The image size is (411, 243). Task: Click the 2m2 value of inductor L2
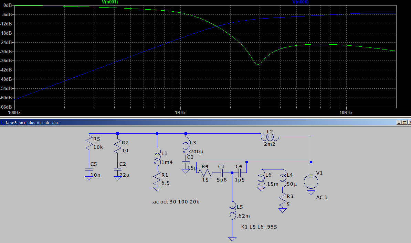[269, 144]
